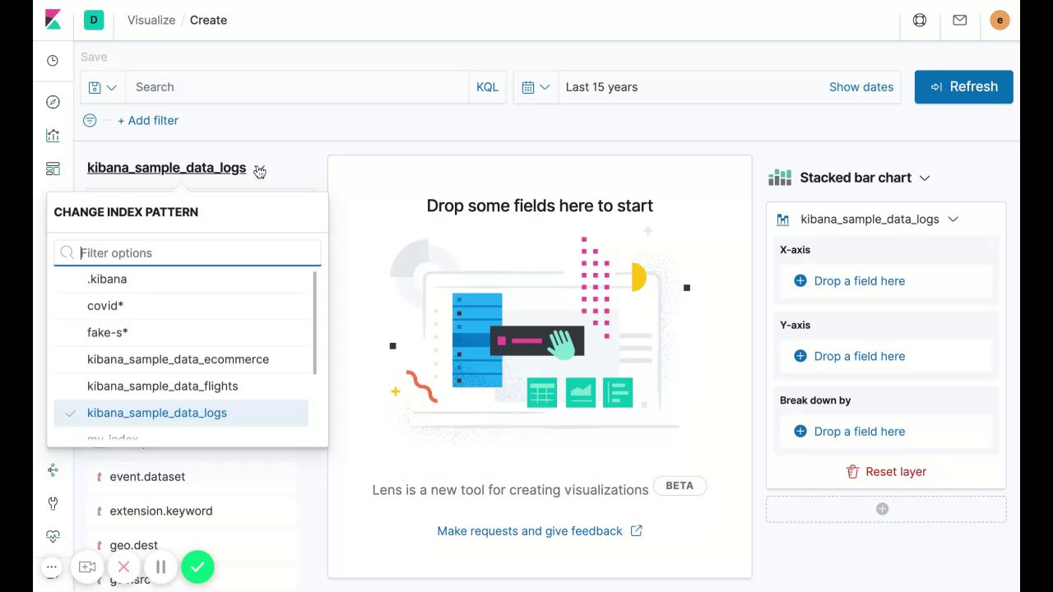Open the user avatar menu
The image size is (1053, 592).
[1000, 20]
